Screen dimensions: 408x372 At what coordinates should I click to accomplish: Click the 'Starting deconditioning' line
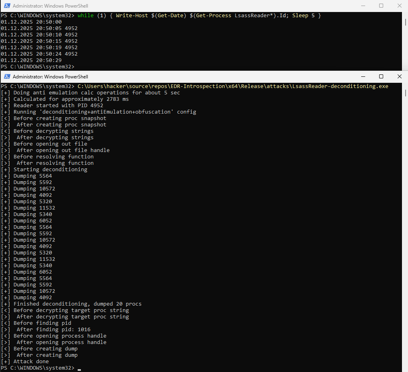(x=44, y=170)
